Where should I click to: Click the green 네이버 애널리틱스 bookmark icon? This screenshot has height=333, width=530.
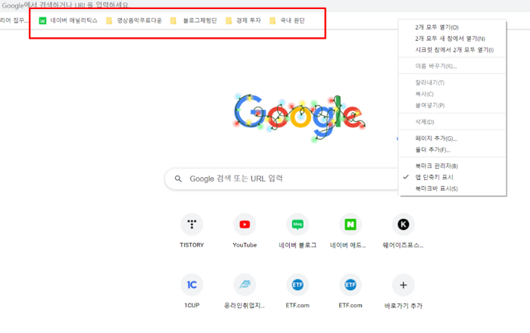click(x=42, y=21)
